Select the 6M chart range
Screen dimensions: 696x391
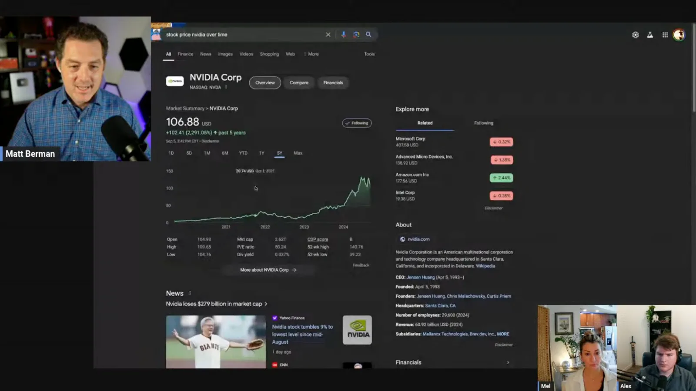point(225,153)
